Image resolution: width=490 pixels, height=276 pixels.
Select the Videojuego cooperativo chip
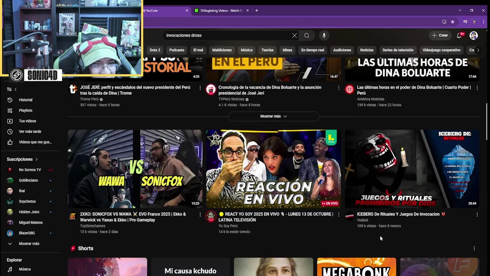pos(441,50)
